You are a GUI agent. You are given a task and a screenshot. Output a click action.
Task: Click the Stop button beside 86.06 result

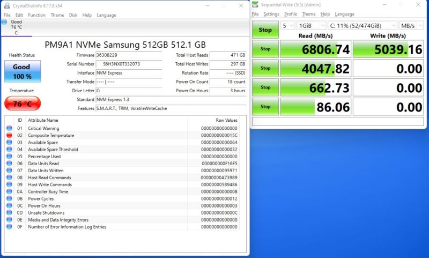[265, 107]
